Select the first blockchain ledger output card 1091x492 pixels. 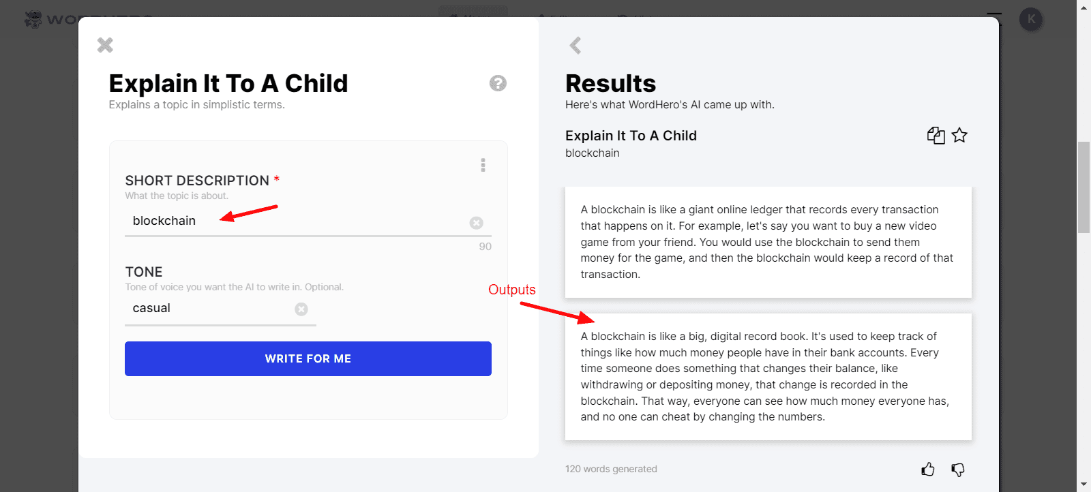click(x=768, y=242)
